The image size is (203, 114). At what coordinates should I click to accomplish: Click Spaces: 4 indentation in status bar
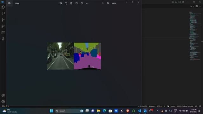click(x=152, y=106)
